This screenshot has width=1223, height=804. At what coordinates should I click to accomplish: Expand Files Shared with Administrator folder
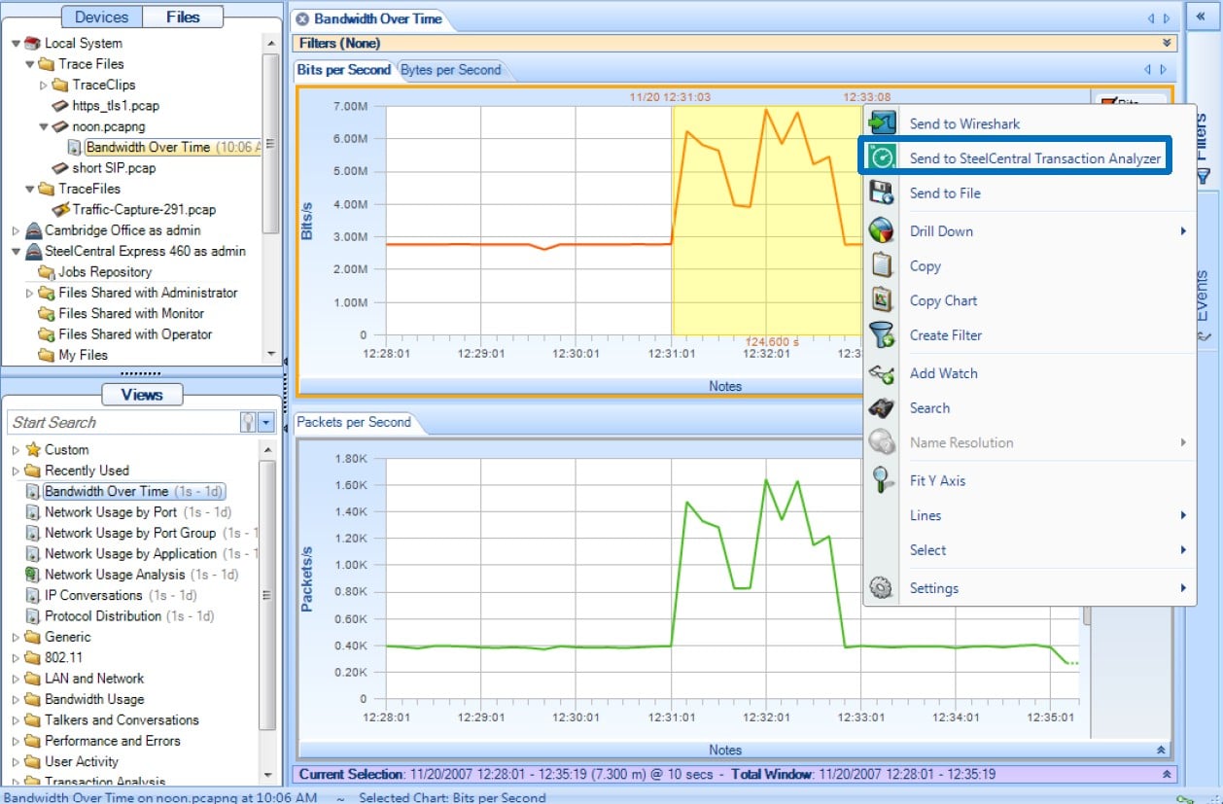click(30, 294)
